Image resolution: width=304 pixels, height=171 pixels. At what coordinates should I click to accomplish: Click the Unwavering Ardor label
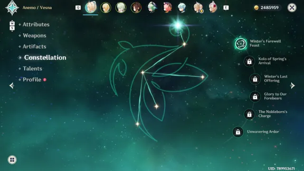pos(263,132)
